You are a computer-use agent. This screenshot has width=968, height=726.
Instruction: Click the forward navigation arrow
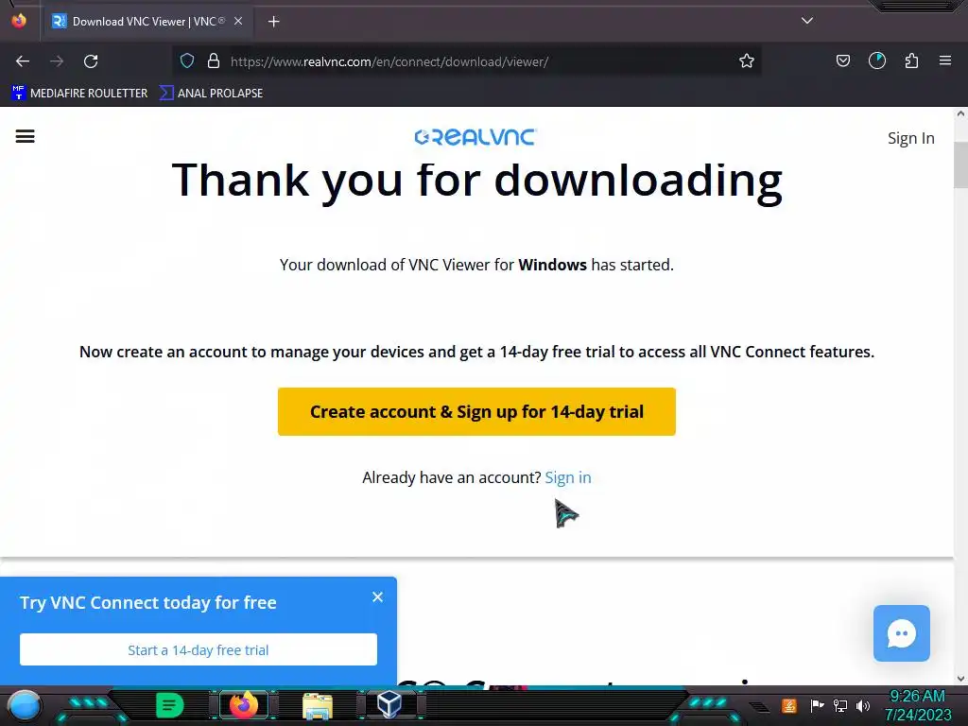click(x=57, y=61)
